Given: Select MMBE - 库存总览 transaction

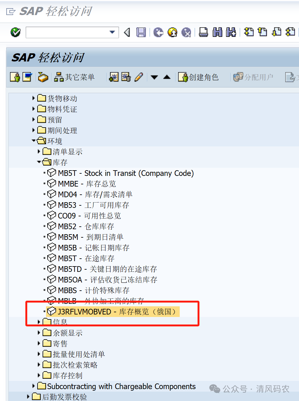Looking at the screenshot, I should point(87,184).
